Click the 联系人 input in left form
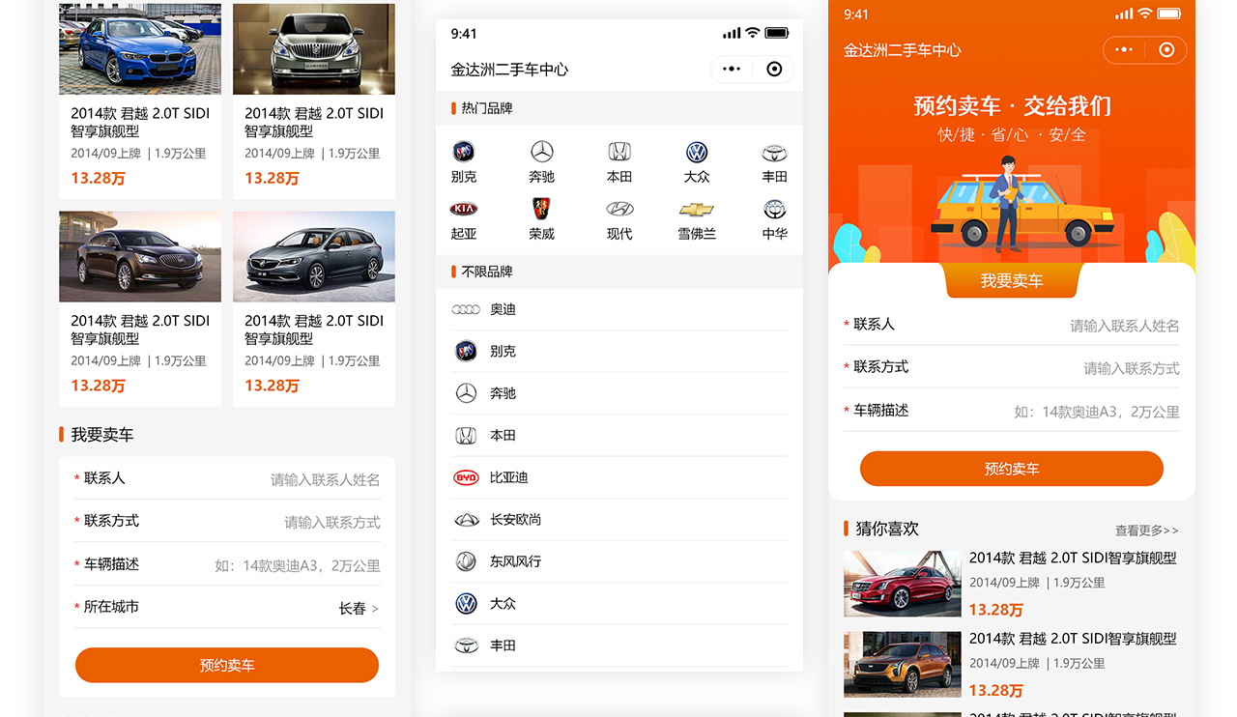 [227, 478]
